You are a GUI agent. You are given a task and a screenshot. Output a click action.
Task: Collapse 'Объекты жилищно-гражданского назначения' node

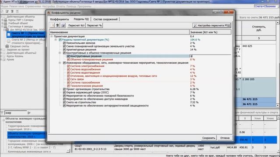point(3,120)
